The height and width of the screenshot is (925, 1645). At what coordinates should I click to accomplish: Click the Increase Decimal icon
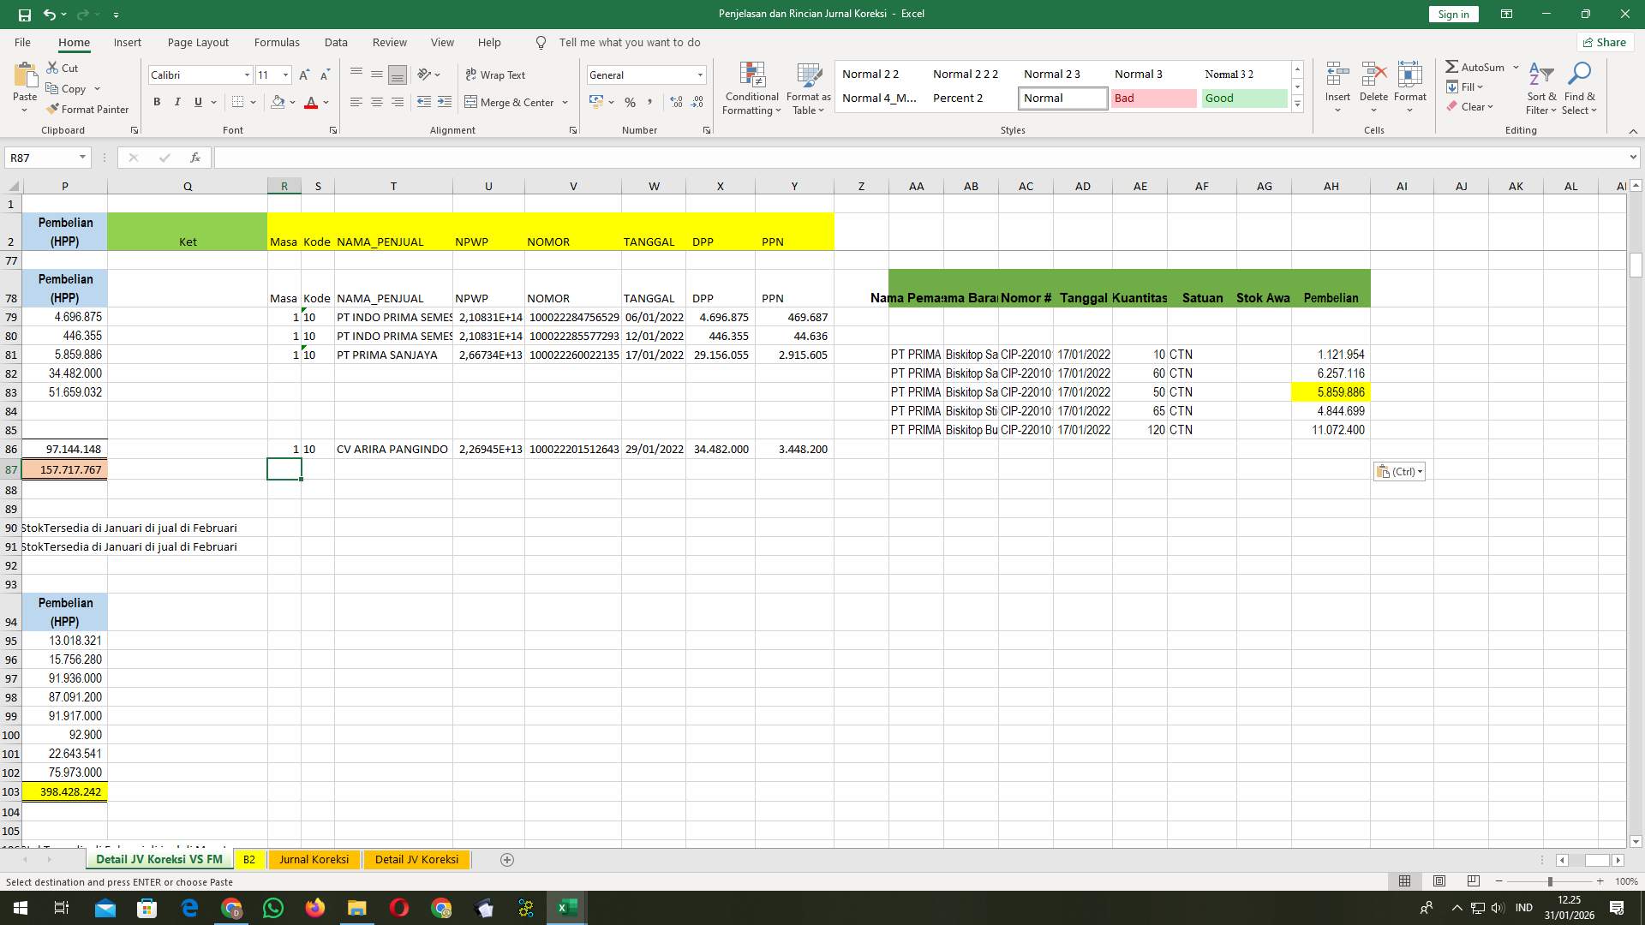click(676, 102)
